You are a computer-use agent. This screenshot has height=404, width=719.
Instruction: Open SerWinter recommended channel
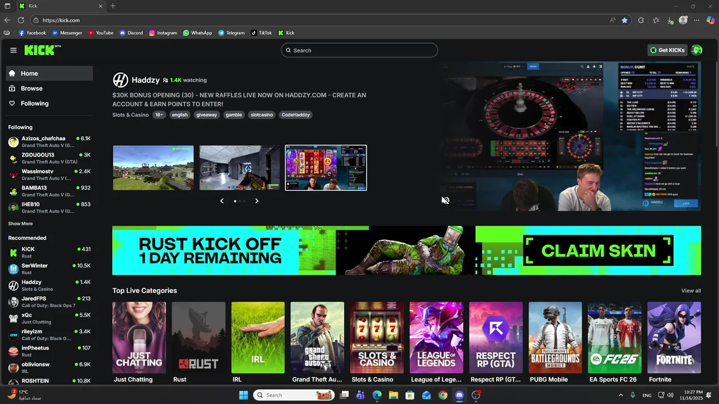(x=49, y=269)
